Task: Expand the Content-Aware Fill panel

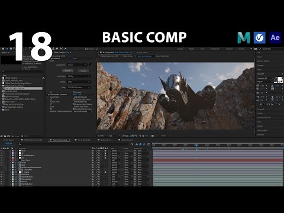Action: [x=264, y=118]
